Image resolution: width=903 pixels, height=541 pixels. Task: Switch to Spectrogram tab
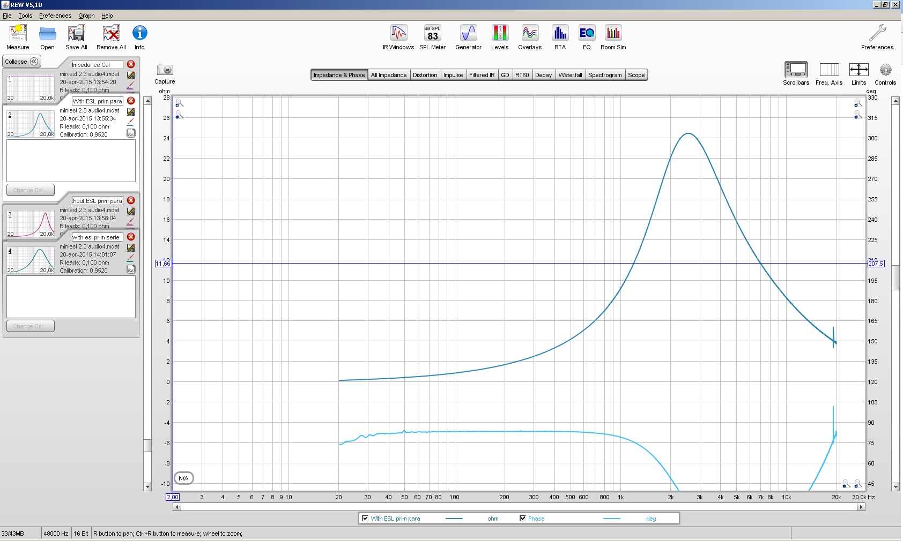(605, 75)
